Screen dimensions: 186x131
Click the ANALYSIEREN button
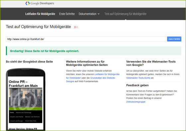coord(174,39)
